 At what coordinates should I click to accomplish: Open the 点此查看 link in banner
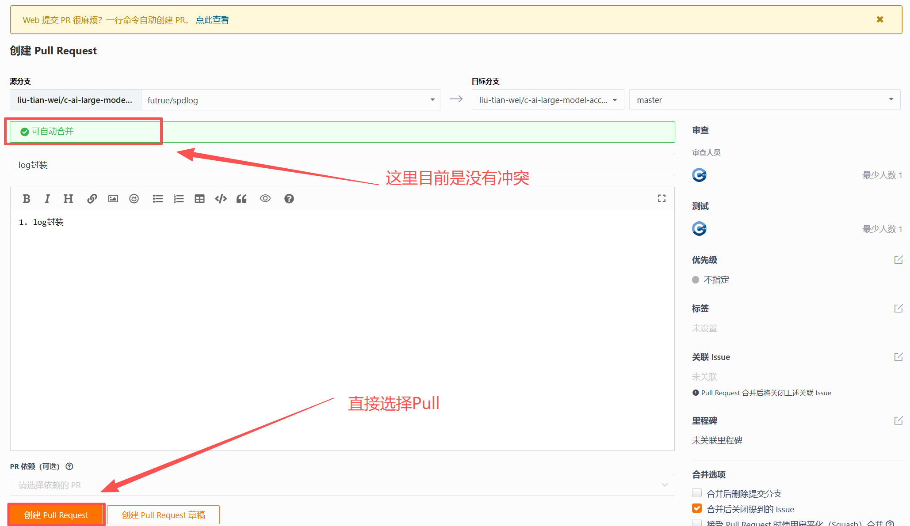pyautogui.click(x=212, y=20)
